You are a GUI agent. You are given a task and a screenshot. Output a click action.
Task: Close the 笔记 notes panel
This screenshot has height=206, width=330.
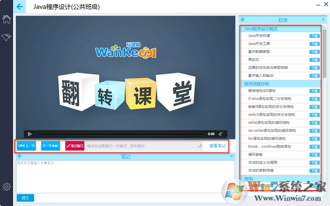pyautogui.click(x=232, y=156)
